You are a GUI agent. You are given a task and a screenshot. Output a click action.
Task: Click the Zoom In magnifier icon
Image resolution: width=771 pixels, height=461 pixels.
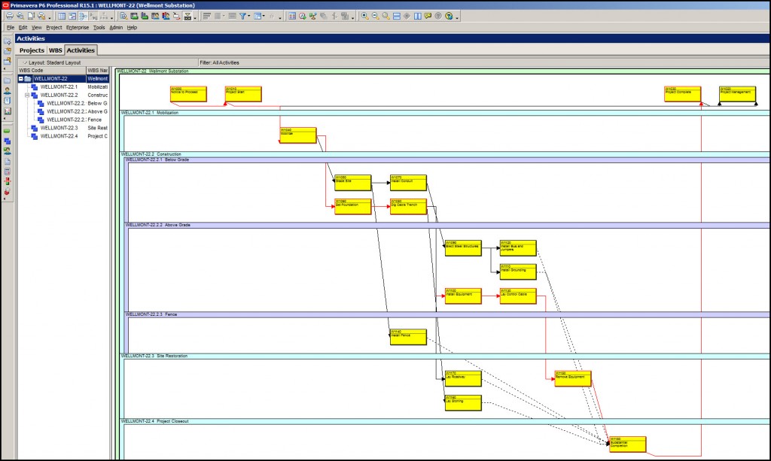click(x=364, y=16)
